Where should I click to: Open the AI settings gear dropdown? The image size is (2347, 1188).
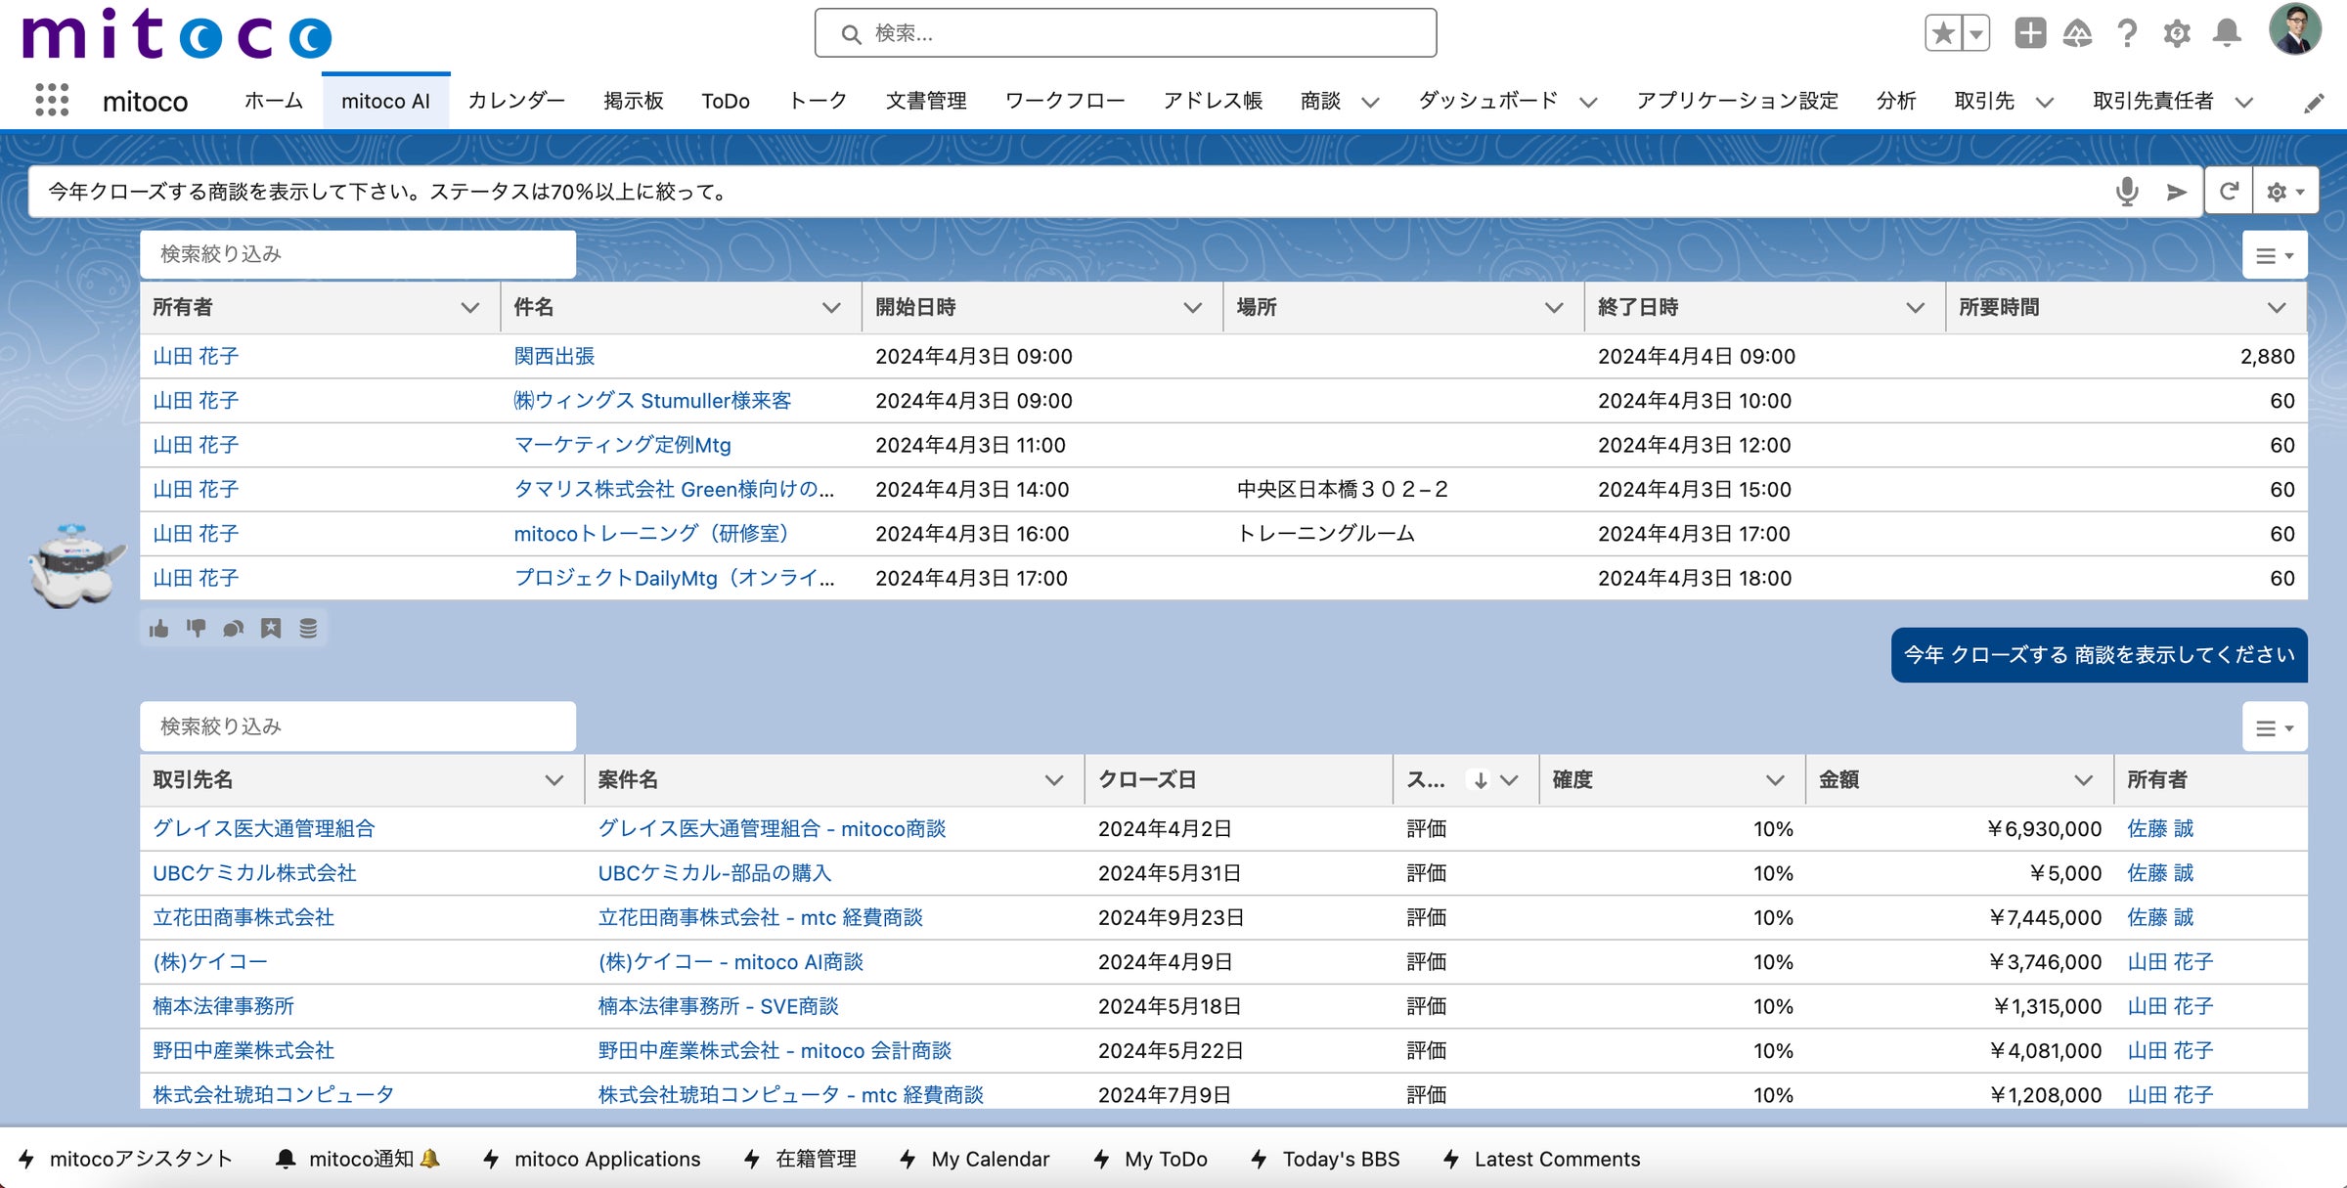click(x=2284, y=192)
